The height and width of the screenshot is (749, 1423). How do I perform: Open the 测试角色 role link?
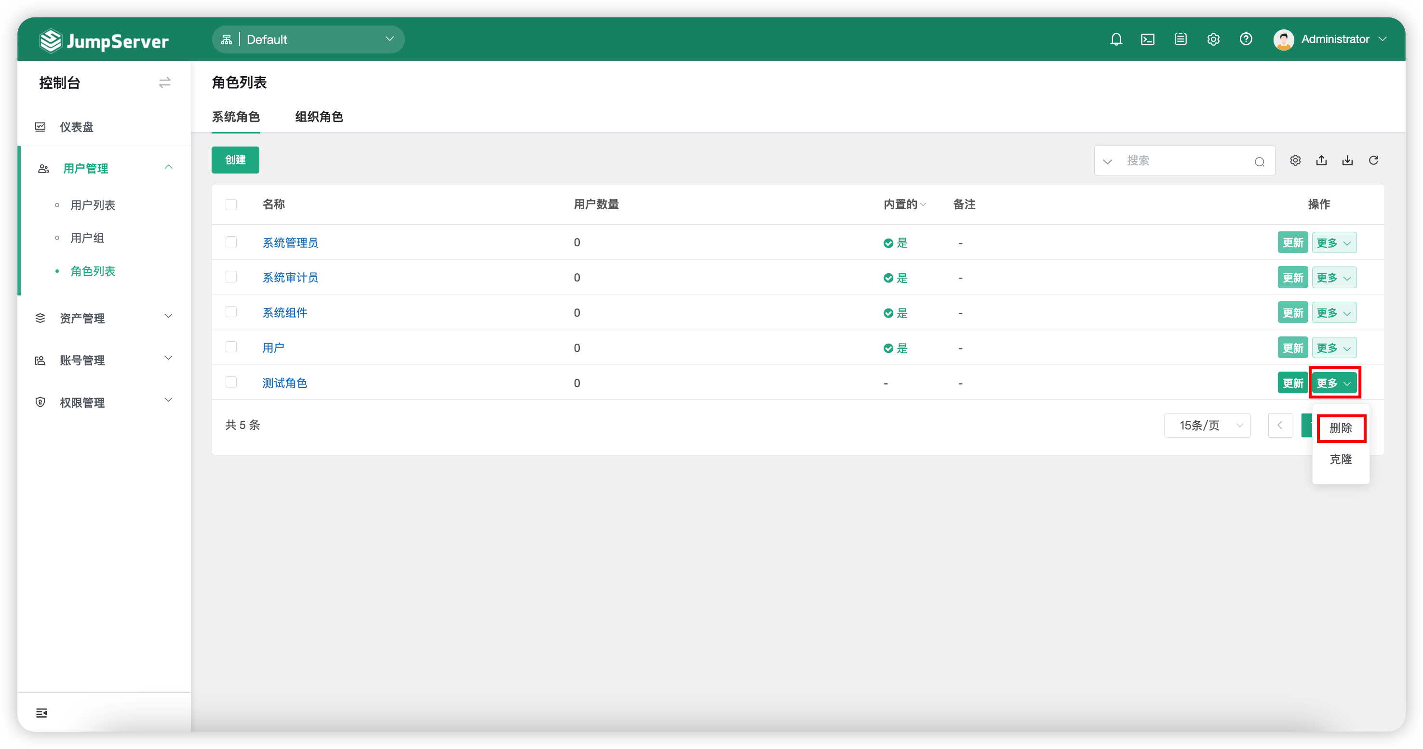coord(284,383)
